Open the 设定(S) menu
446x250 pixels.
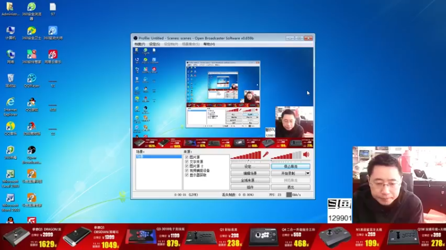pyautogui.click(x=154, y=44)
